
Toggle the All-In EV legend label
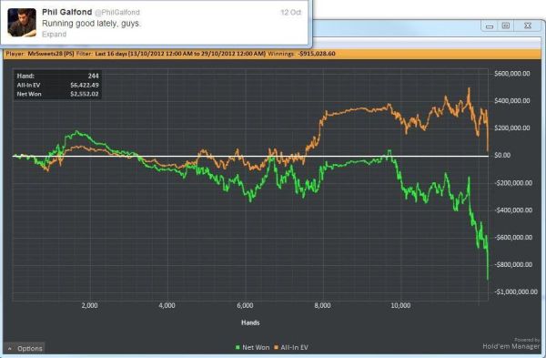pyautogui.click(x=294, y=348)
